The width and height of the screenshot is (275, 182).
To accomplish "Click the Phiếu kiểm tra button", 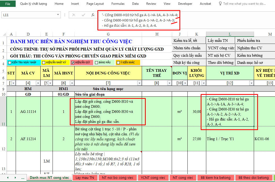I will tap(248, 41).
